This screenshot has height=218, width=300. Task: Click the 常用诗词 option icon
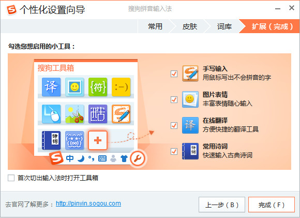pyautogui.click(x=190, y=151)
